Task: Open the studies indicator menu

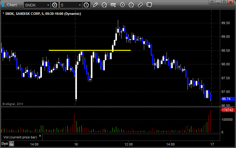Action: coord(104,5)
